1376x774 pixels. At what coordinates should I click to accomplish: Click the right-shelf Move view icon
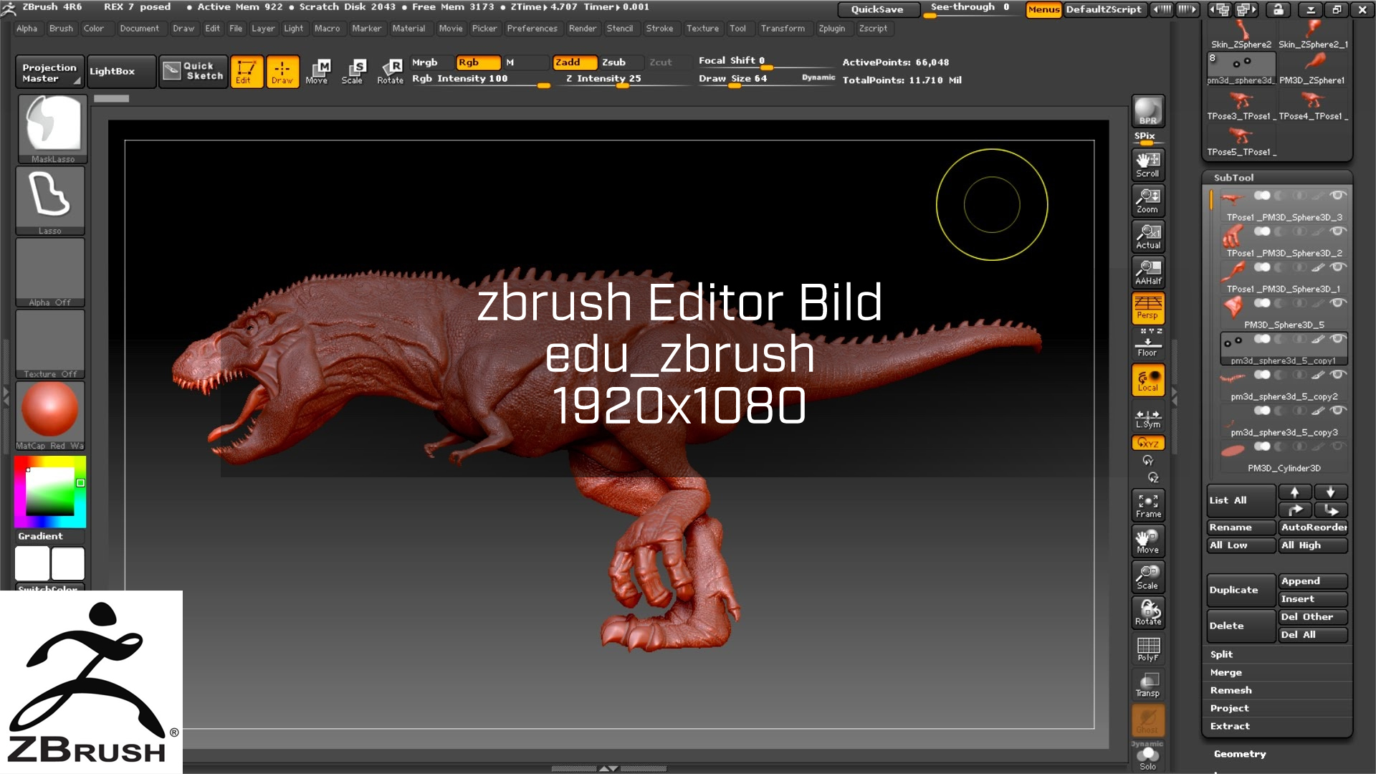tap(1147, 541)
